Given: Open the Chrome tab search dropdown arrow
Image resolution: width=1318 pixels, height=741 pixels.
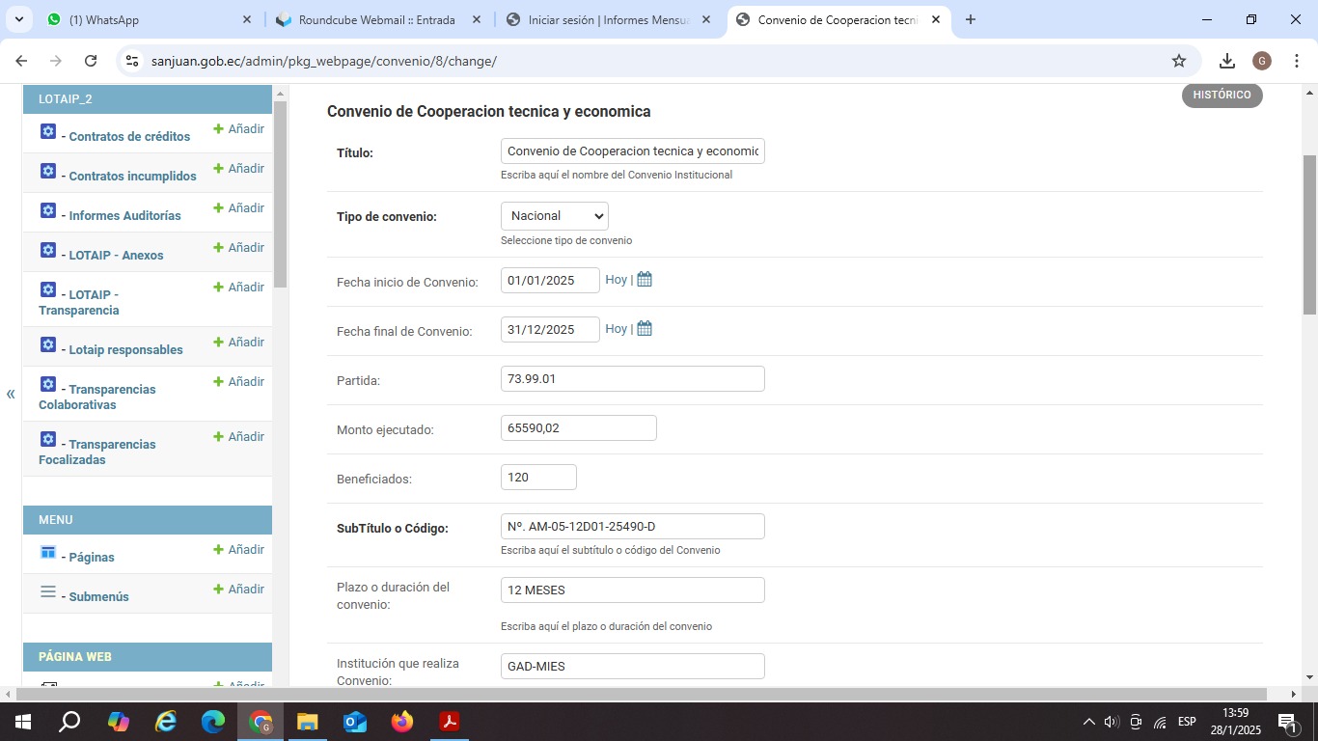Looking at the screenshot, I should click(18, 19).
